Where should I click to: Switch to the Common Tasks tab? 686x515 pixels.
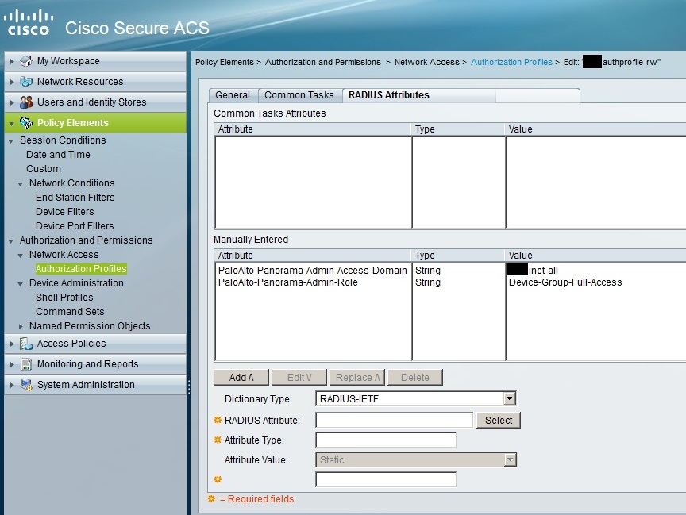[x=299, y=95]
